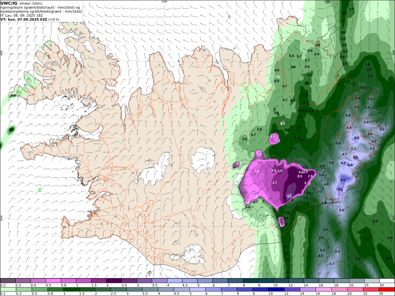Click the 3.5 swatch in the snow/sleet legend
395x296 pixels.
[x=160, y=281]
